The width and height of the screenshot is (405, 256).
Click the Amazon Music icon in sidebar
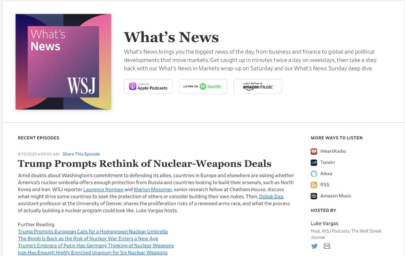(313, 196)
